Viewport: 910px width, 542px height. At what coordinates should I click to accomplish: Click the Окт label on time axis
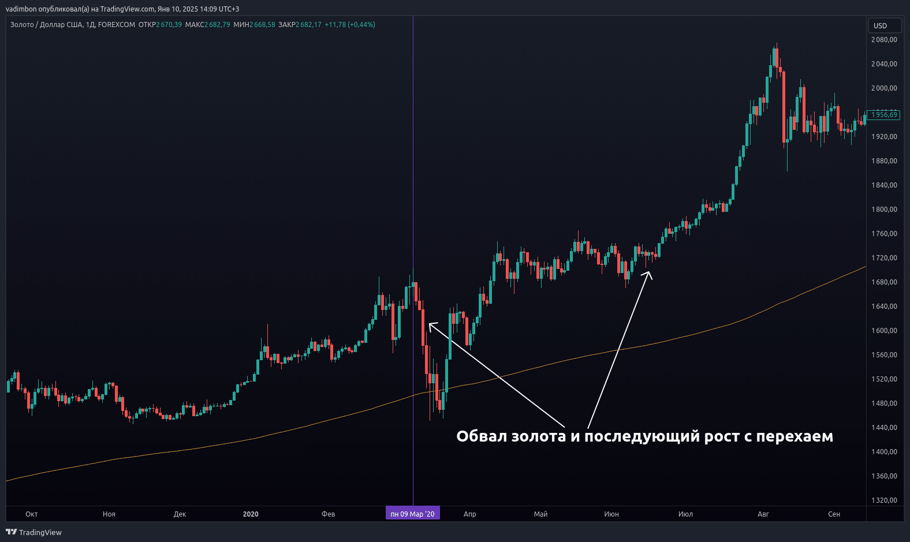(x=32, y=514)
